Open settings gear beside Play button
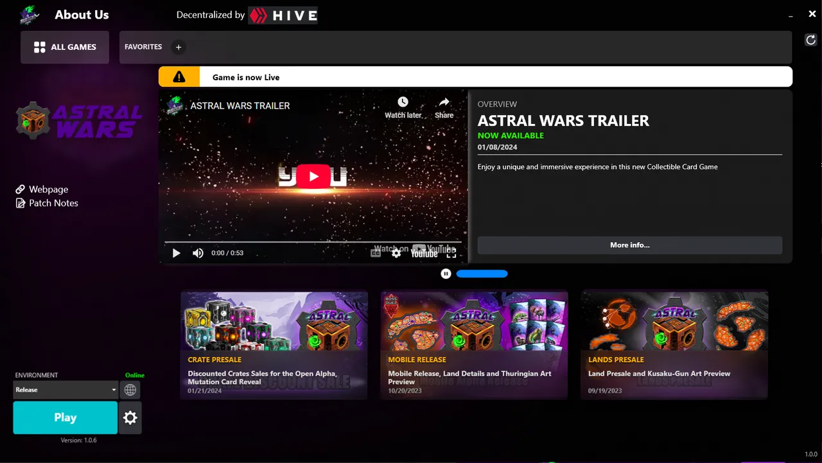The width and height of the screenshot is (822, 463). tap(130, 418)
